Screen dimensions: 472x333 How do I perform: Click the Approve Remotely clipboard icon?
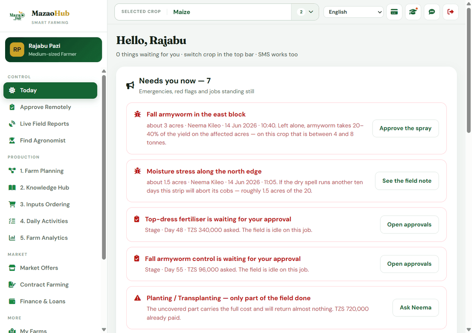click(x=12, y=107)
